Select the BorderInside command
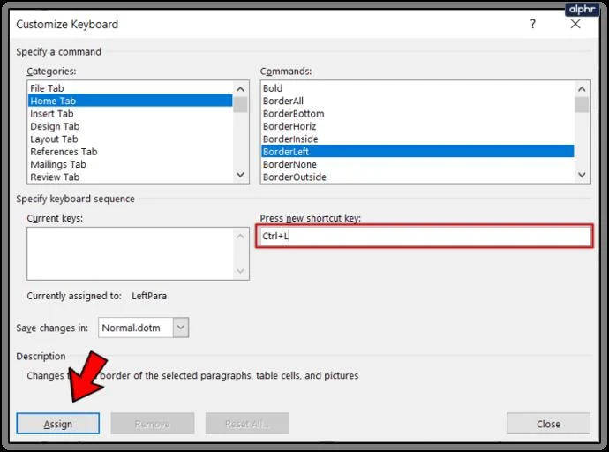Viewport: 609px width, 452px height. point(417,139)
